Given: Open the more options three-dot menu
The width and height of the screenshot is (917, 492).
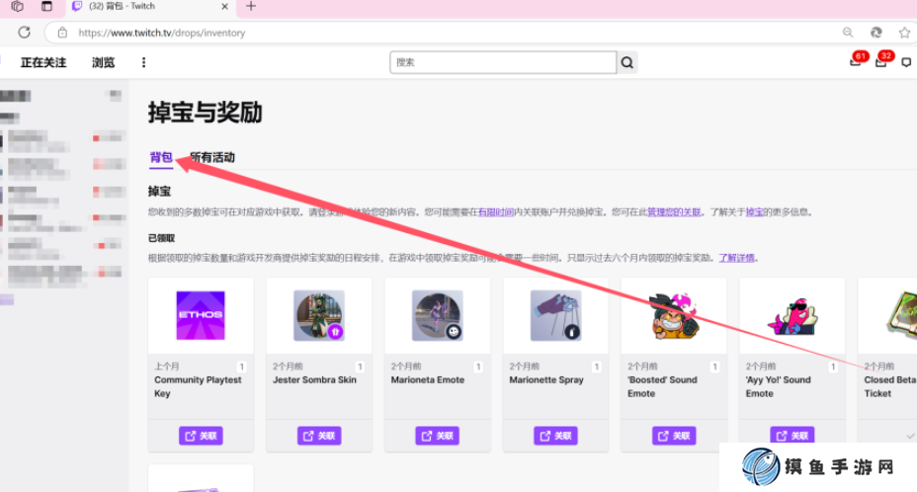Looking at the screenshot, I should tap(143, 62).
